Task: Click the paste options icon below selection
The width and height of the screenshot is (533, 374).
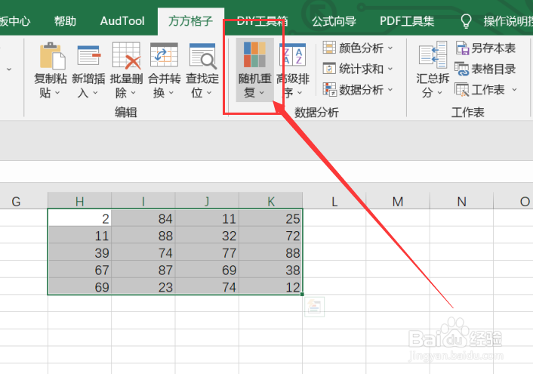Action: point(314,307)
